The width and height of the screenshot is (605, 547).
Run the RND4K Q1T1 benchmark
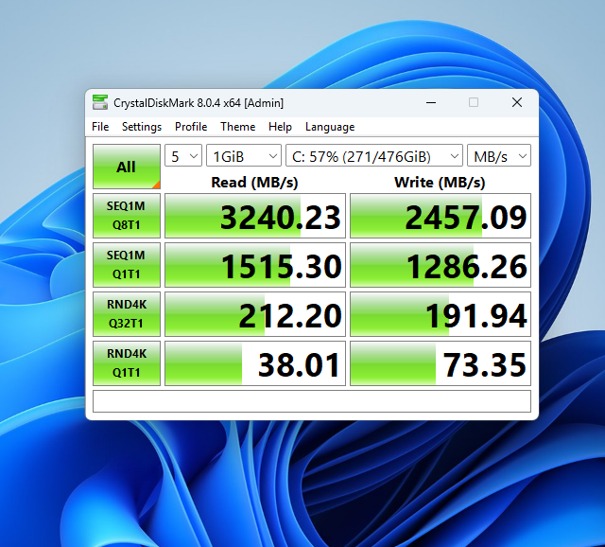click(x=126, y=363)
